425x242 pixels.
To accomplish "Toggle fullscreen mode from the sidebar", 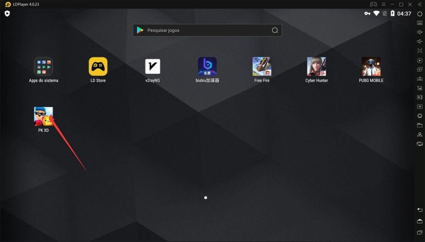I will point(420,50).
